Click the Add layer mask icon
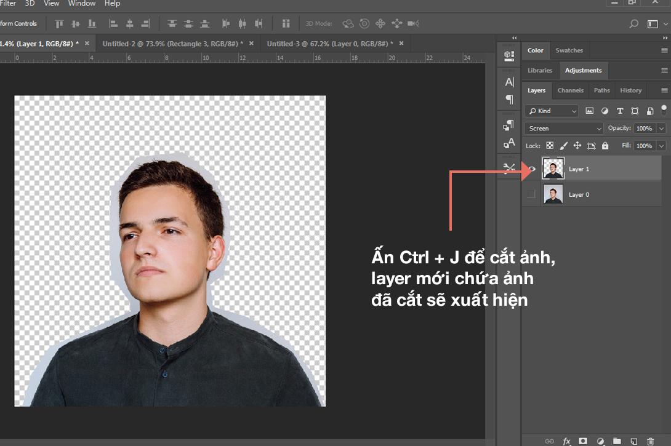The image size is (671, 446). pyautogui.click(x=582, y=441)
